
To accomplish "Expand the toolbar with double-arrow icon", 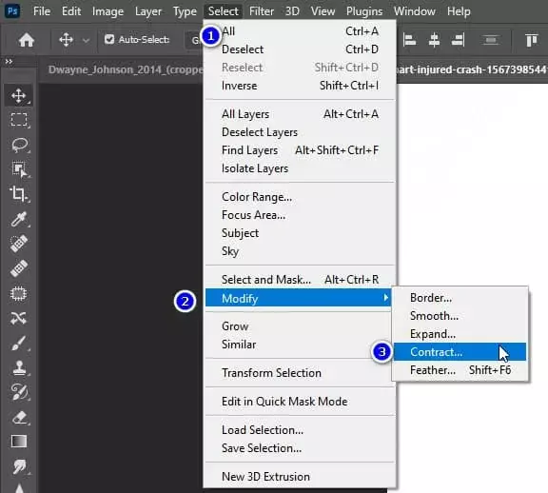I will pos(9,62).
